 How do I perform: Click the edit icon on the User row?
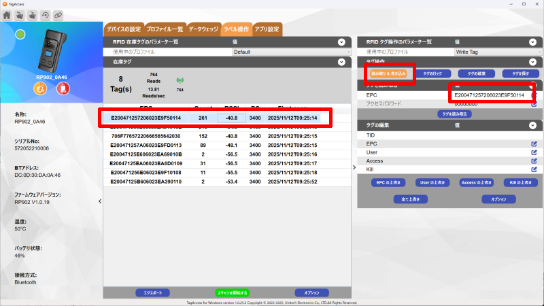(534, 152)
